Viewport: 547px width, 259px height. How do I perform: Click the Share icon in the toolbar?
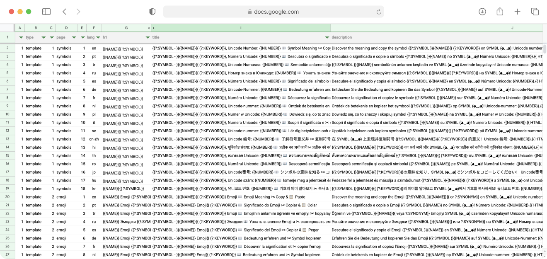tap(500, 12)
